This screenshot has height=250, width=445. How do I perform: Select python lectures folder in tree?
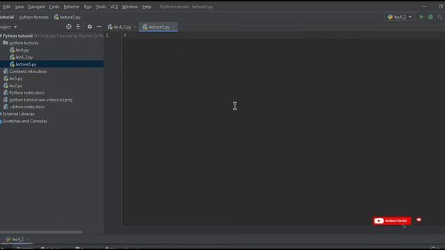pyautogui.click(x=24, y=43)
